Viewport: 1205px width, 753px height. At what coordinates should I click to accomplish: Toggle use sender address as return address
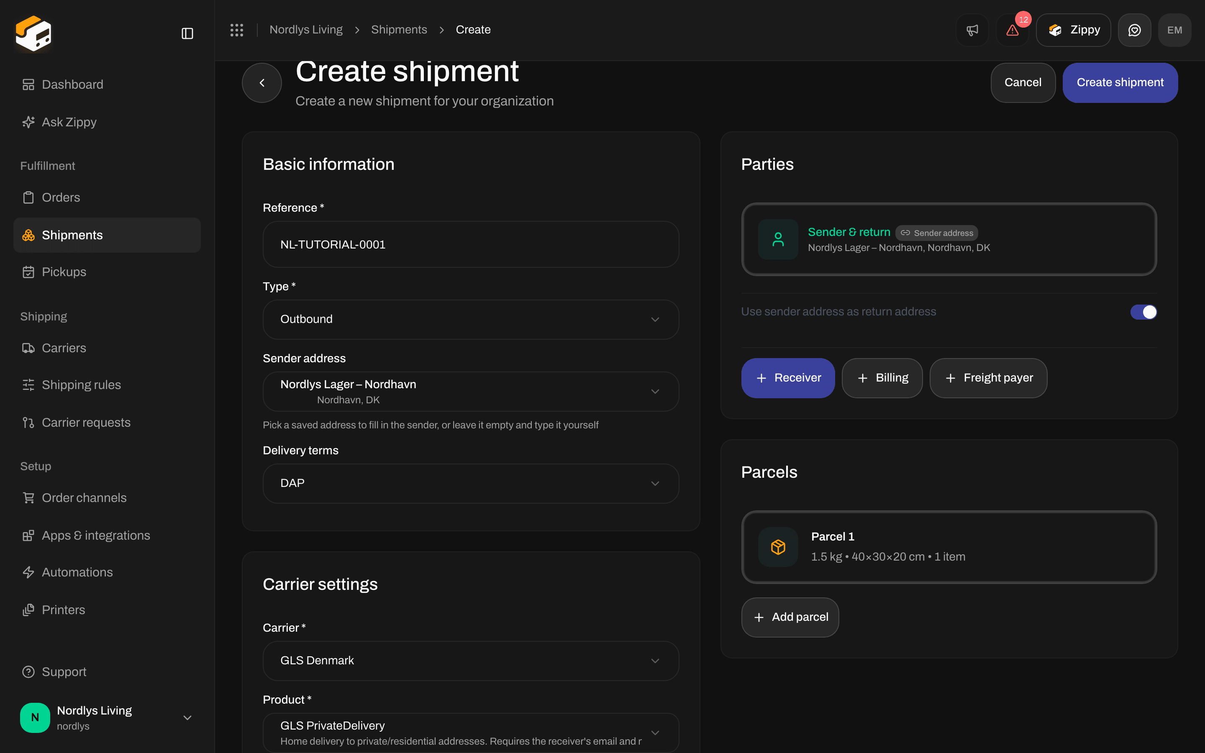click(1143, 312)
